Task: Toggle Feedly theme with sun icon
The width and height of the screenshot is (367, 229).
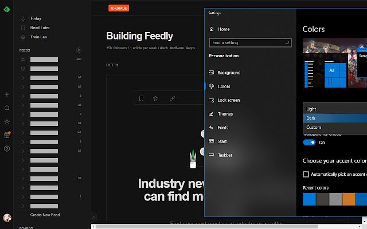Action: 7,121
